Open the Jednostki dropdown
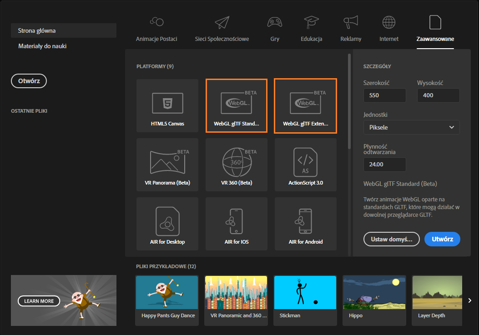Screen dimensions: 479x335 click(411, 127)
